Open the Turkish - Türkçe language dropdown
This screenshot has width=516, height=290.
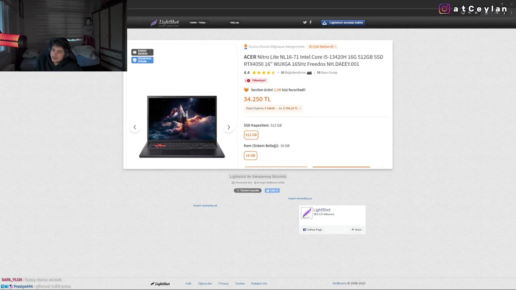click(198, 23)
